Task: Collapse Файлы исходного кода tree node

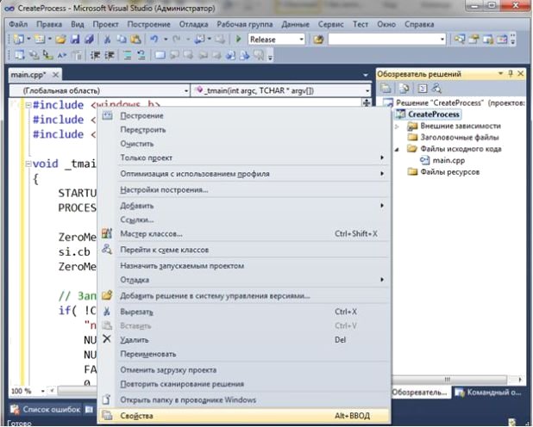Action: [x=397, y=149]
